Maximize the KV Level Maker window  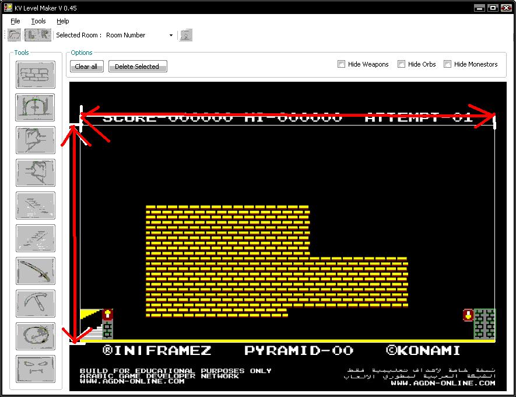(493, 8)
